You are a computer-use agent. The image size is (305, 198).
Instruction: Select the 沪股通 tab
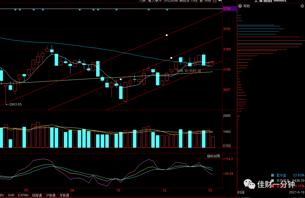pos(51,195)
